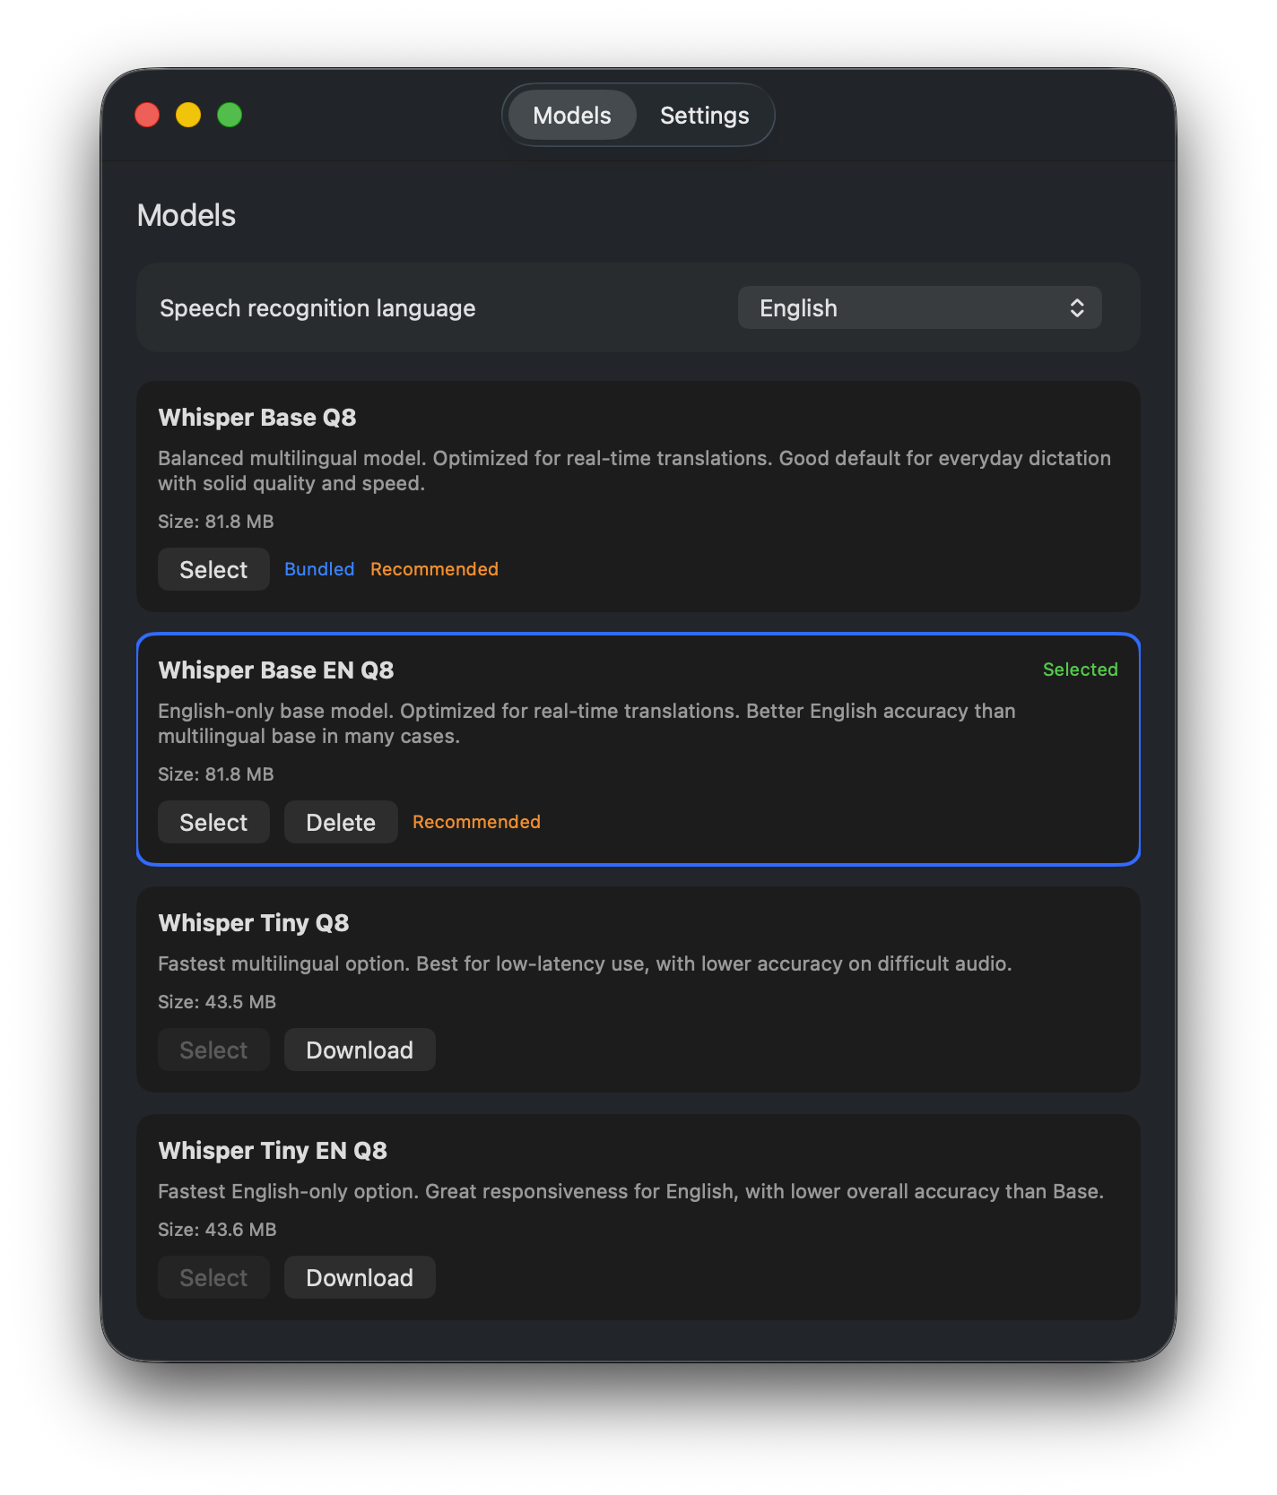This screenshot has width=1277, height=1495.
Task: Select the Whisper Base EN Q8 model
Action: click(213, 822)
